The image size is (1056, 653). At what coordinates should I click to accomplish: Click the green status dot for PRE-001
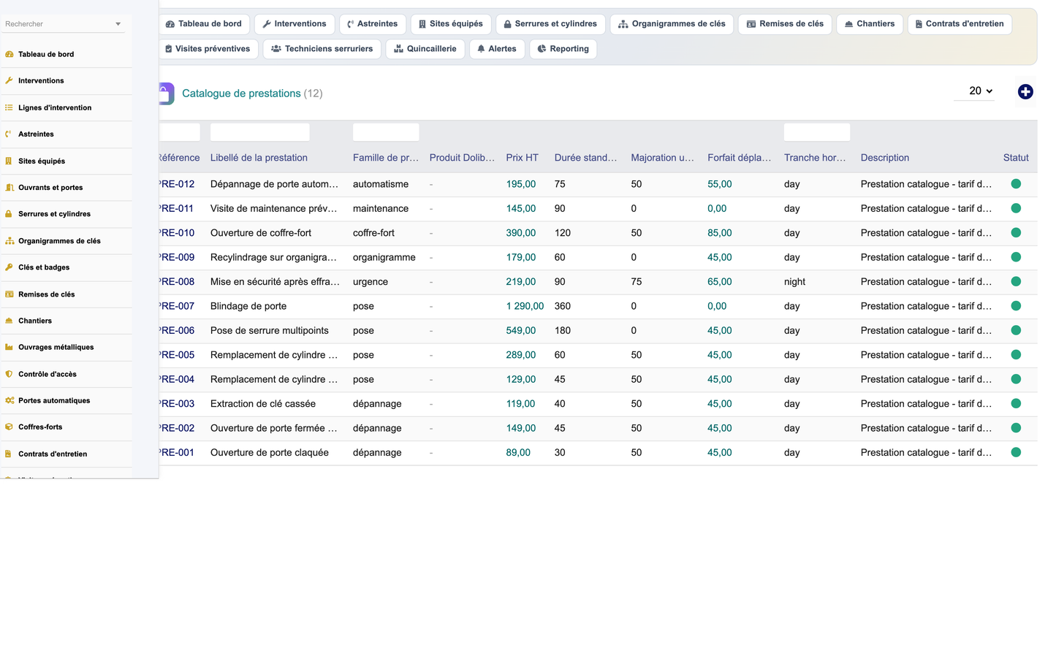[1016, 452]
